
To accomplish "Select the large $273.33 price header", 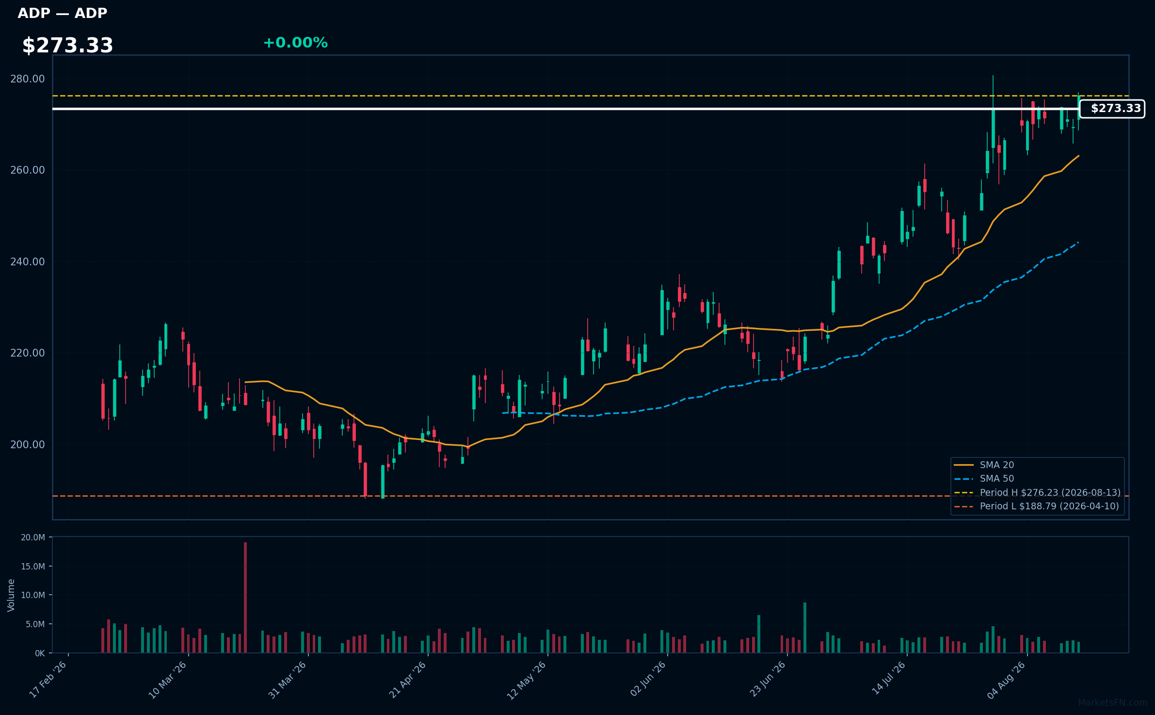I will (67, 46).
